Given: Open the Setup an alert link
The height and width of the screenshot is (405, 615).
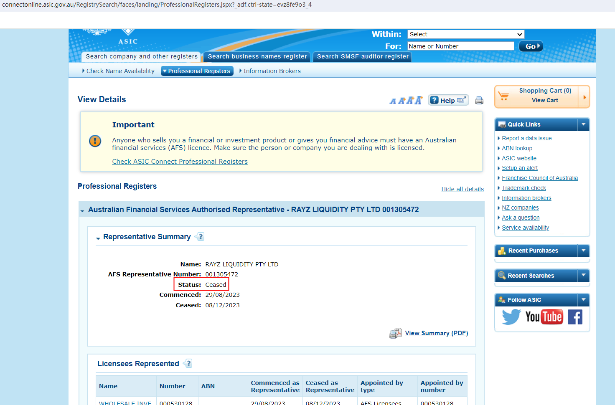Looking at the screenshot, I should (x=520, y=168).
